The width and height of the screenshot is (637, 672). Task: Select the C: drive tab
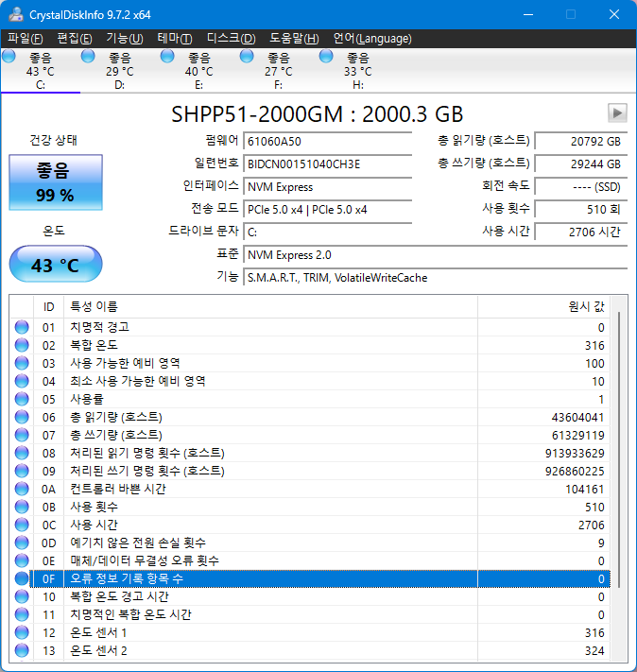click(41, 71)
